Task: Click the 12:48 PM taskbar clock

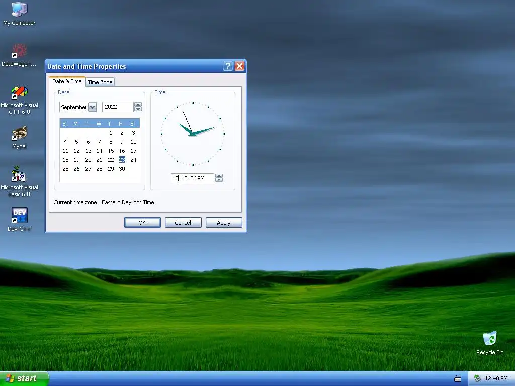Action: [x=496, y=378]
